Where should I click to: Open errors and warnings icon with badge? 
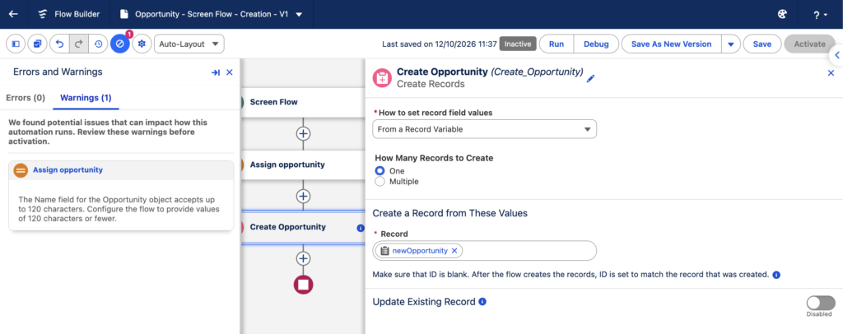point(120,44)
